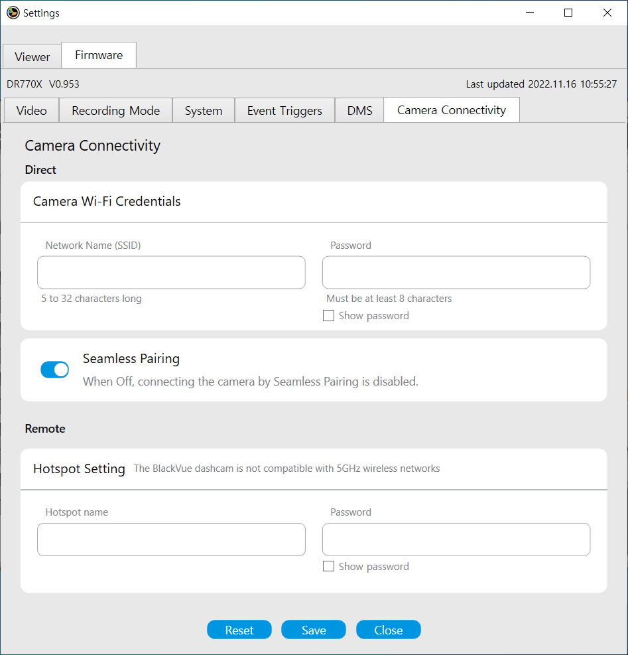The image size is (628, 655).
Task: Switch to the Viewer tab
Action: pos(32,56)
